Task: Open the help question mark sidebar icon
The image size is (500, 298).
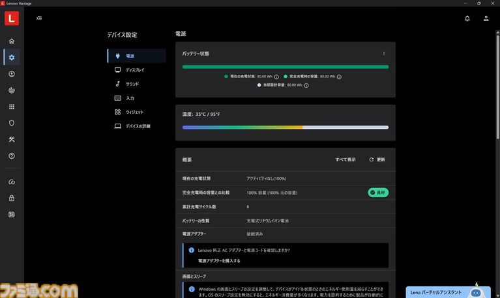Action: pos(12,156)
